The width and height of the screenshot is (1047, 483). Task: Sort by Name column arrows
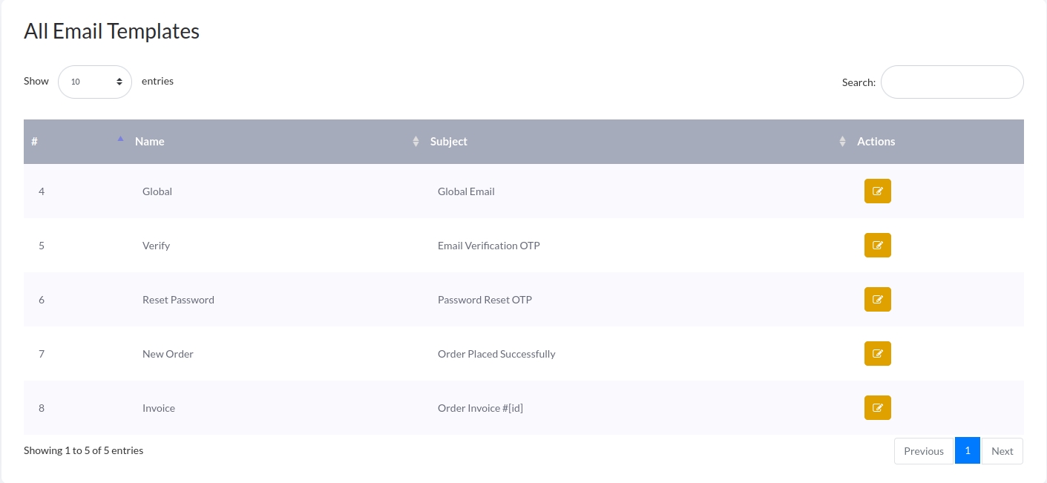(x=416, y=142)
